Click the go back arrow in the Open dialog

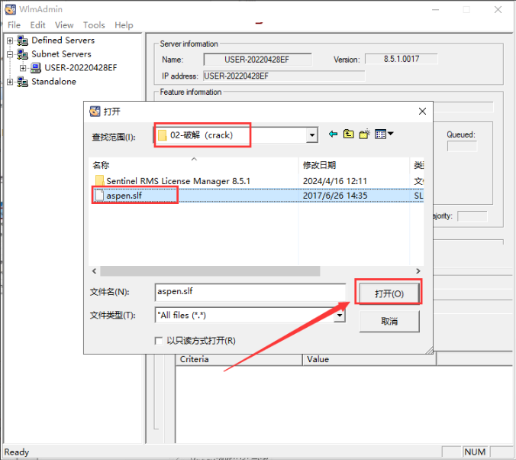pos(333,134)
